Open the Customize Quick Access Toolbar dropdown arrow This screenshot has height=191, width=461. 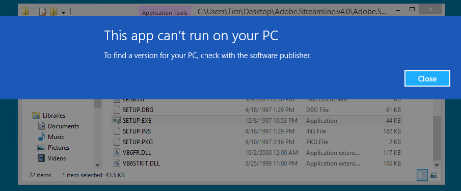tap(64, 12)
